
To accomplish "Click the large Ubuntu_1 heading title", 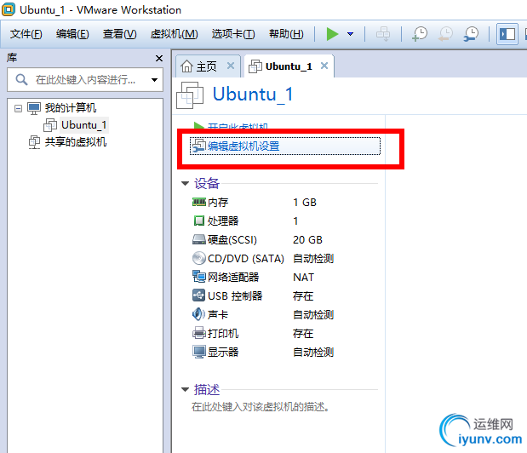I will click(x=253, y=95).
